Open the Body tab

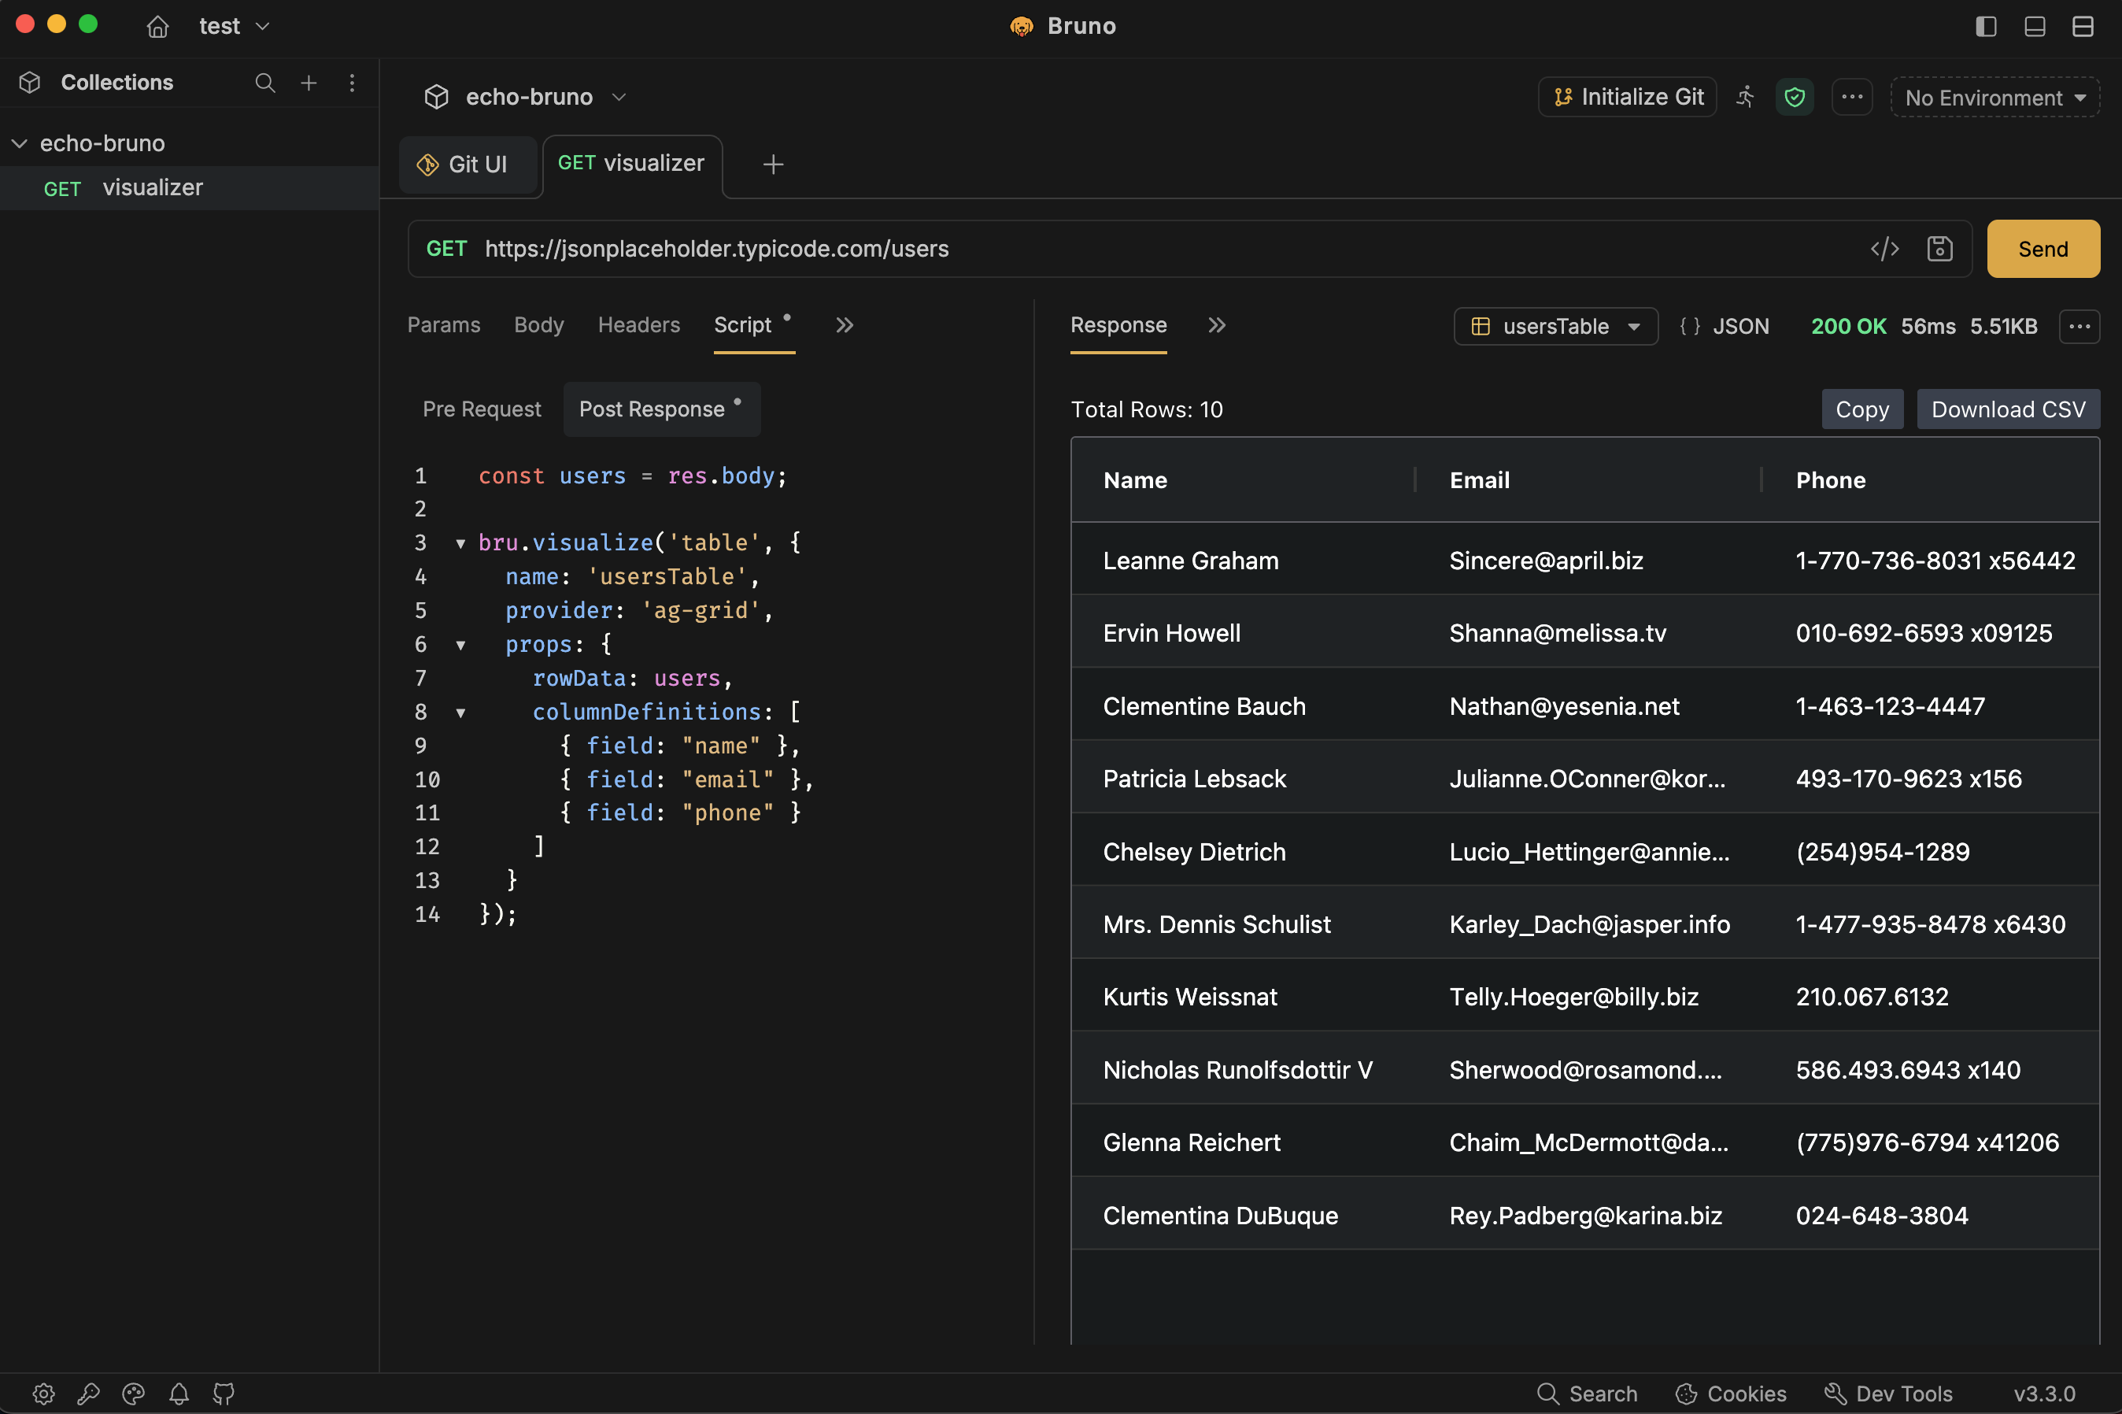[x=539, y=324]
